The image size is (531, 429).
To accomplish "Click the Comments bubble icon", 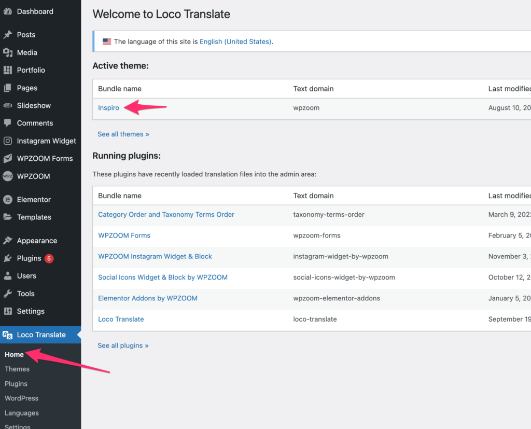I will click(8, 123).
